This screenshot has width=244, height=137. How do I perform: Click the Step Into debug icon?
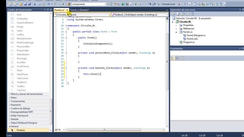coord(150,4)
